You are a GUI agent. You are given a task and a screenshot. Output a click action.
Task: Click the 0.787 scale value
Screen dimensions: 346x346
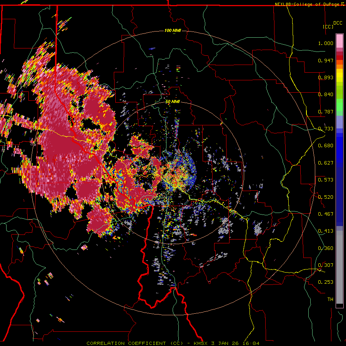coord(326,111)
